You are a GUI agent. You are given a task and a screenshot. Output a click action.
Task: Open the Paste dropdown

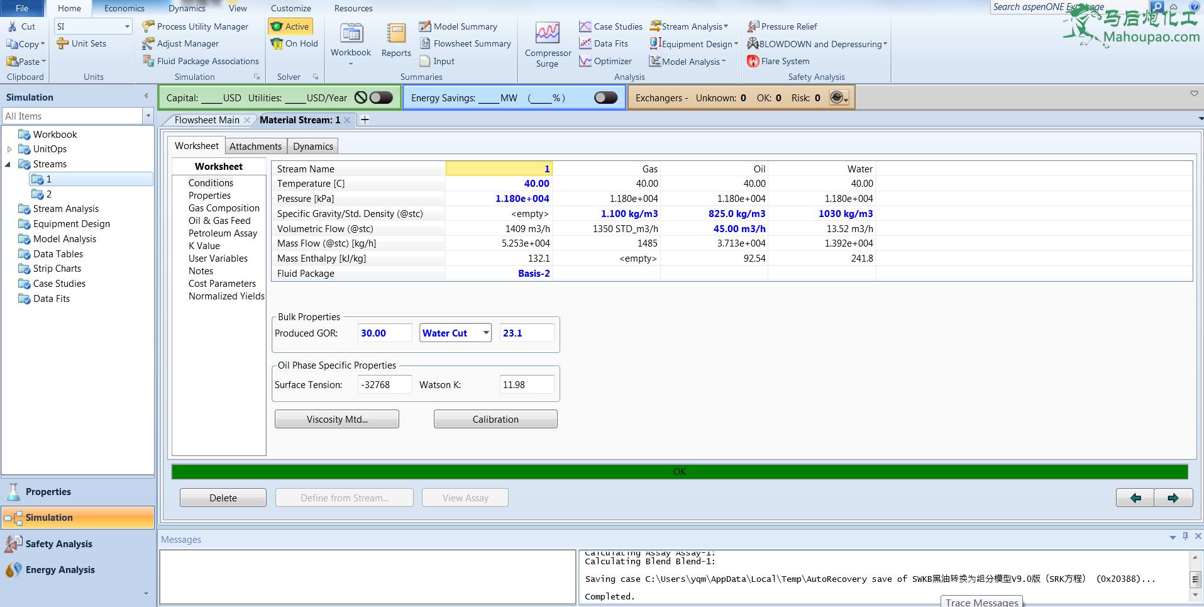coord(44,62)
